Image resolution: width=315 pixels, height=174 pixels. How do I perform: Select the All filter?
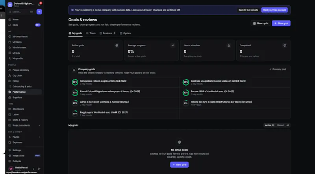[288, 125]
